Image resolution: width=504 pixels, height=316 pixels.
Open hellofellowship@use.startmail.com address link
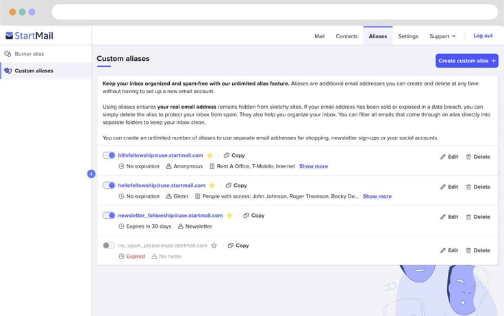[x=162, y=185]
